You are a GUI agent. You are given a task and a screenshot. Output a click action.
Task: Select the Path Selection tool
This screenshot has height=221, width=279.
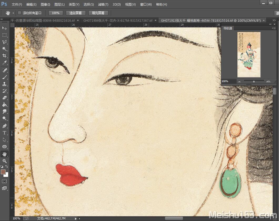(x=4, y=140)
